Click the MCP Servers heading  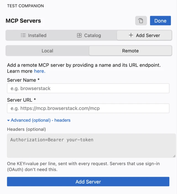(23, 21)
